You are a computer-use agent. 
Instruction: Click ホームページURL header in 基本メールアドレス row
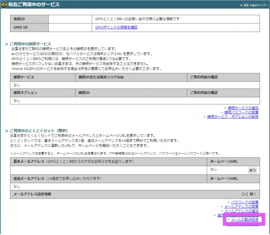[x=233, y=161]
